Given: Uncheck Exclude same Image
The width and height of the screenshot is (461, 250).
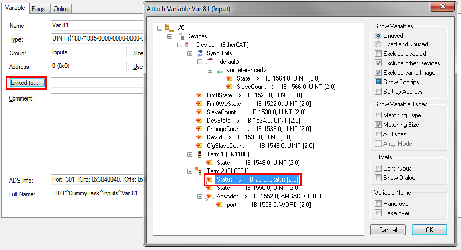Looking at the screenshot, I should [x=379, y=73].
